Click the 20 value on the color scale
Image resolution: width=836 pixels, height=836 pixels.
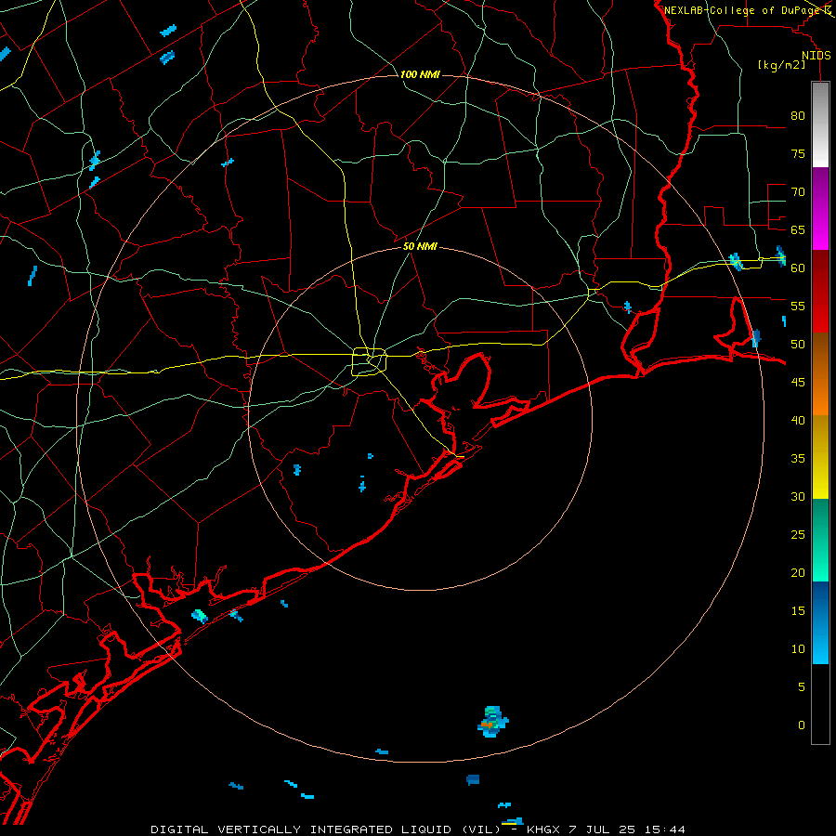coord(798,572)
